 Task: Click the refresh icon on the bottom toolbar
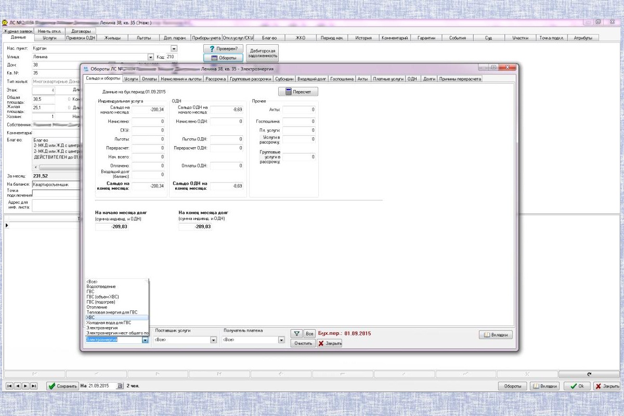(589, 374)
